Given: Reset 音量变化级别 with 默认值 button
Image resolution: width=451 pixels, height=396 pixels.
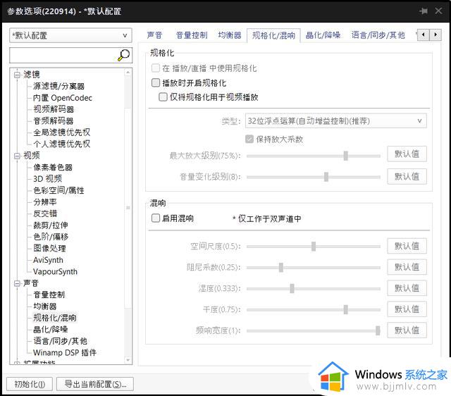Looking at the screenshot, I should (407, 176).
